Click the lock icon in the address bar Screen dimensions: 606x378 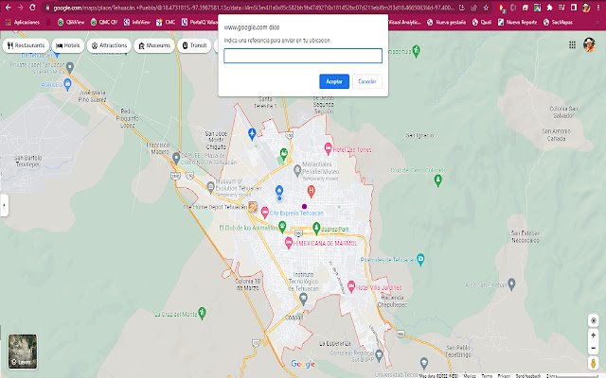pos(47,8)
